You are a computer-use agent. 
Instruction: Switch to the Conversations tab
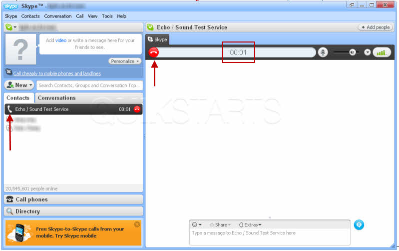coord(57,98)
